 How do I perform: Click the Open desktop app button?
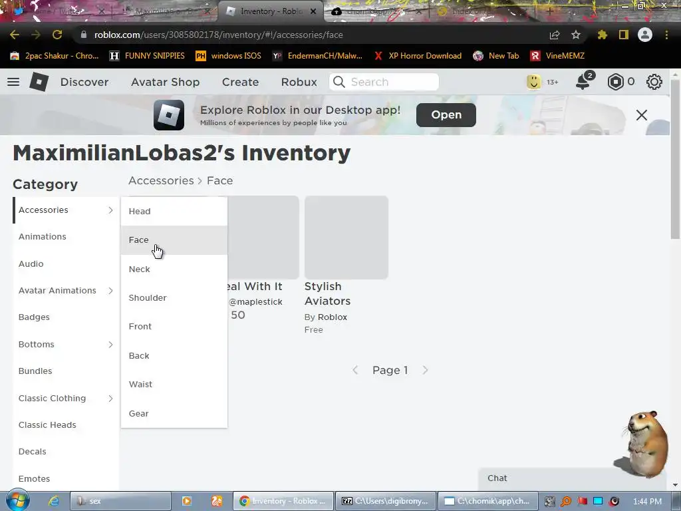[x=446, y=114]
